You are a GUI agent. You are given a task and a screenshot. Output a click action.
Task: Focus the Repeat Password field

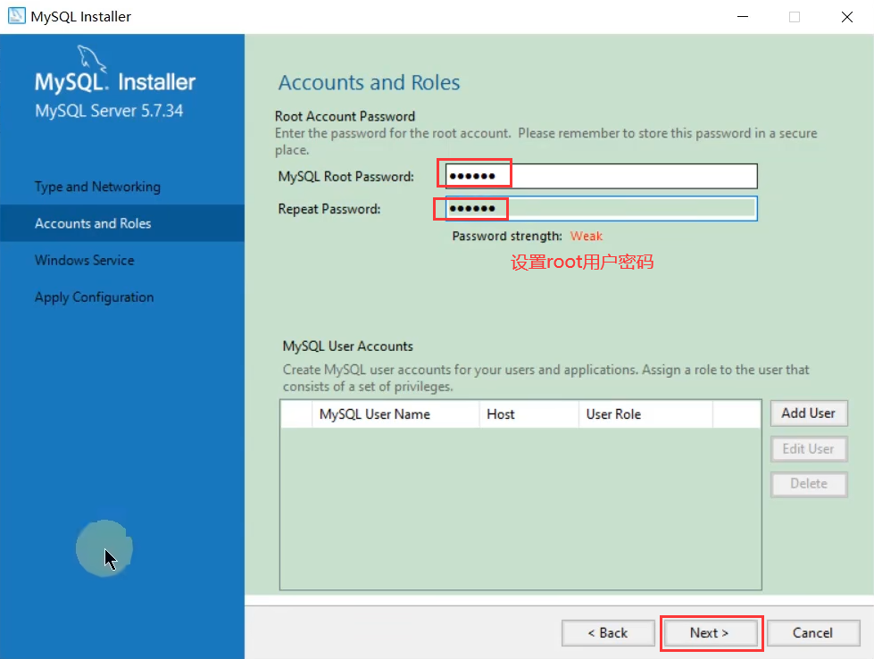(601, 209)
